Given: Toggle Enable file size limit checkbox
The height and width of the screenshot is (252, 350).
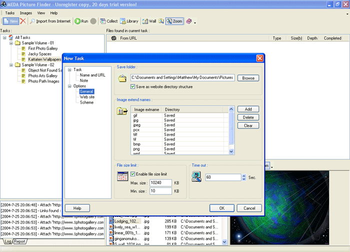Looking at the screenshot, I should pyautogui.click(x=133, y=174).
